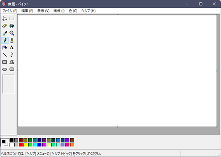
Task: Select the Magnifier zoom tool
Action: click(12, 33)
